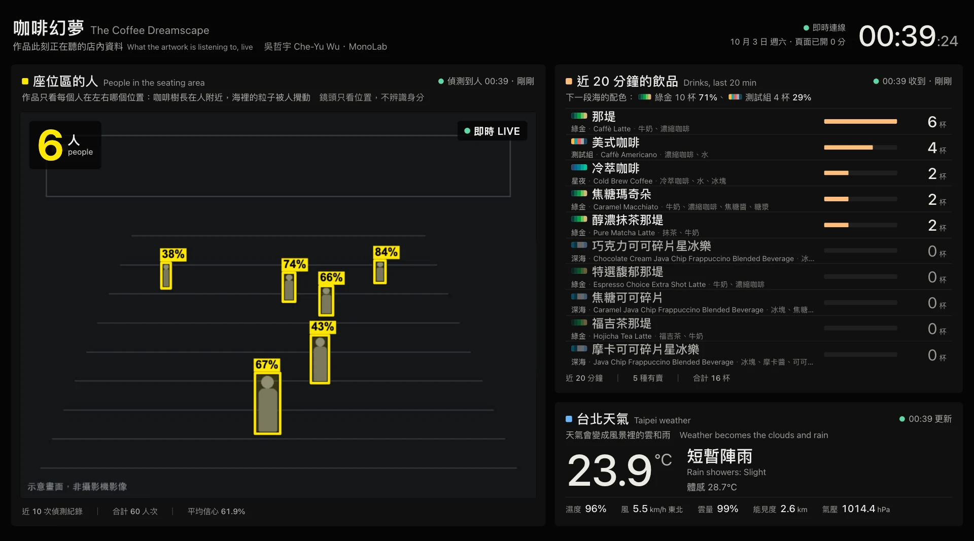The height and width of the screenshot is (541, 974).
Task: Click the swatch icon beside 焦糖可可碎片
Action: click(579, 297)
